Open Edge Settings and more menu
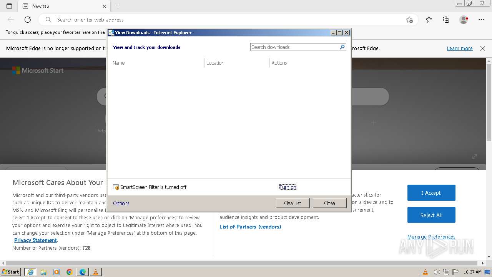This screenshot has width=492, height=277. pos(481,20)
